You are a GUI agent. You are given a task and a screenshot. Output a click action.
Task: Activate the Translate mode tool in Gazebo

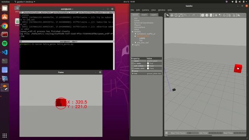coord(172,15)
